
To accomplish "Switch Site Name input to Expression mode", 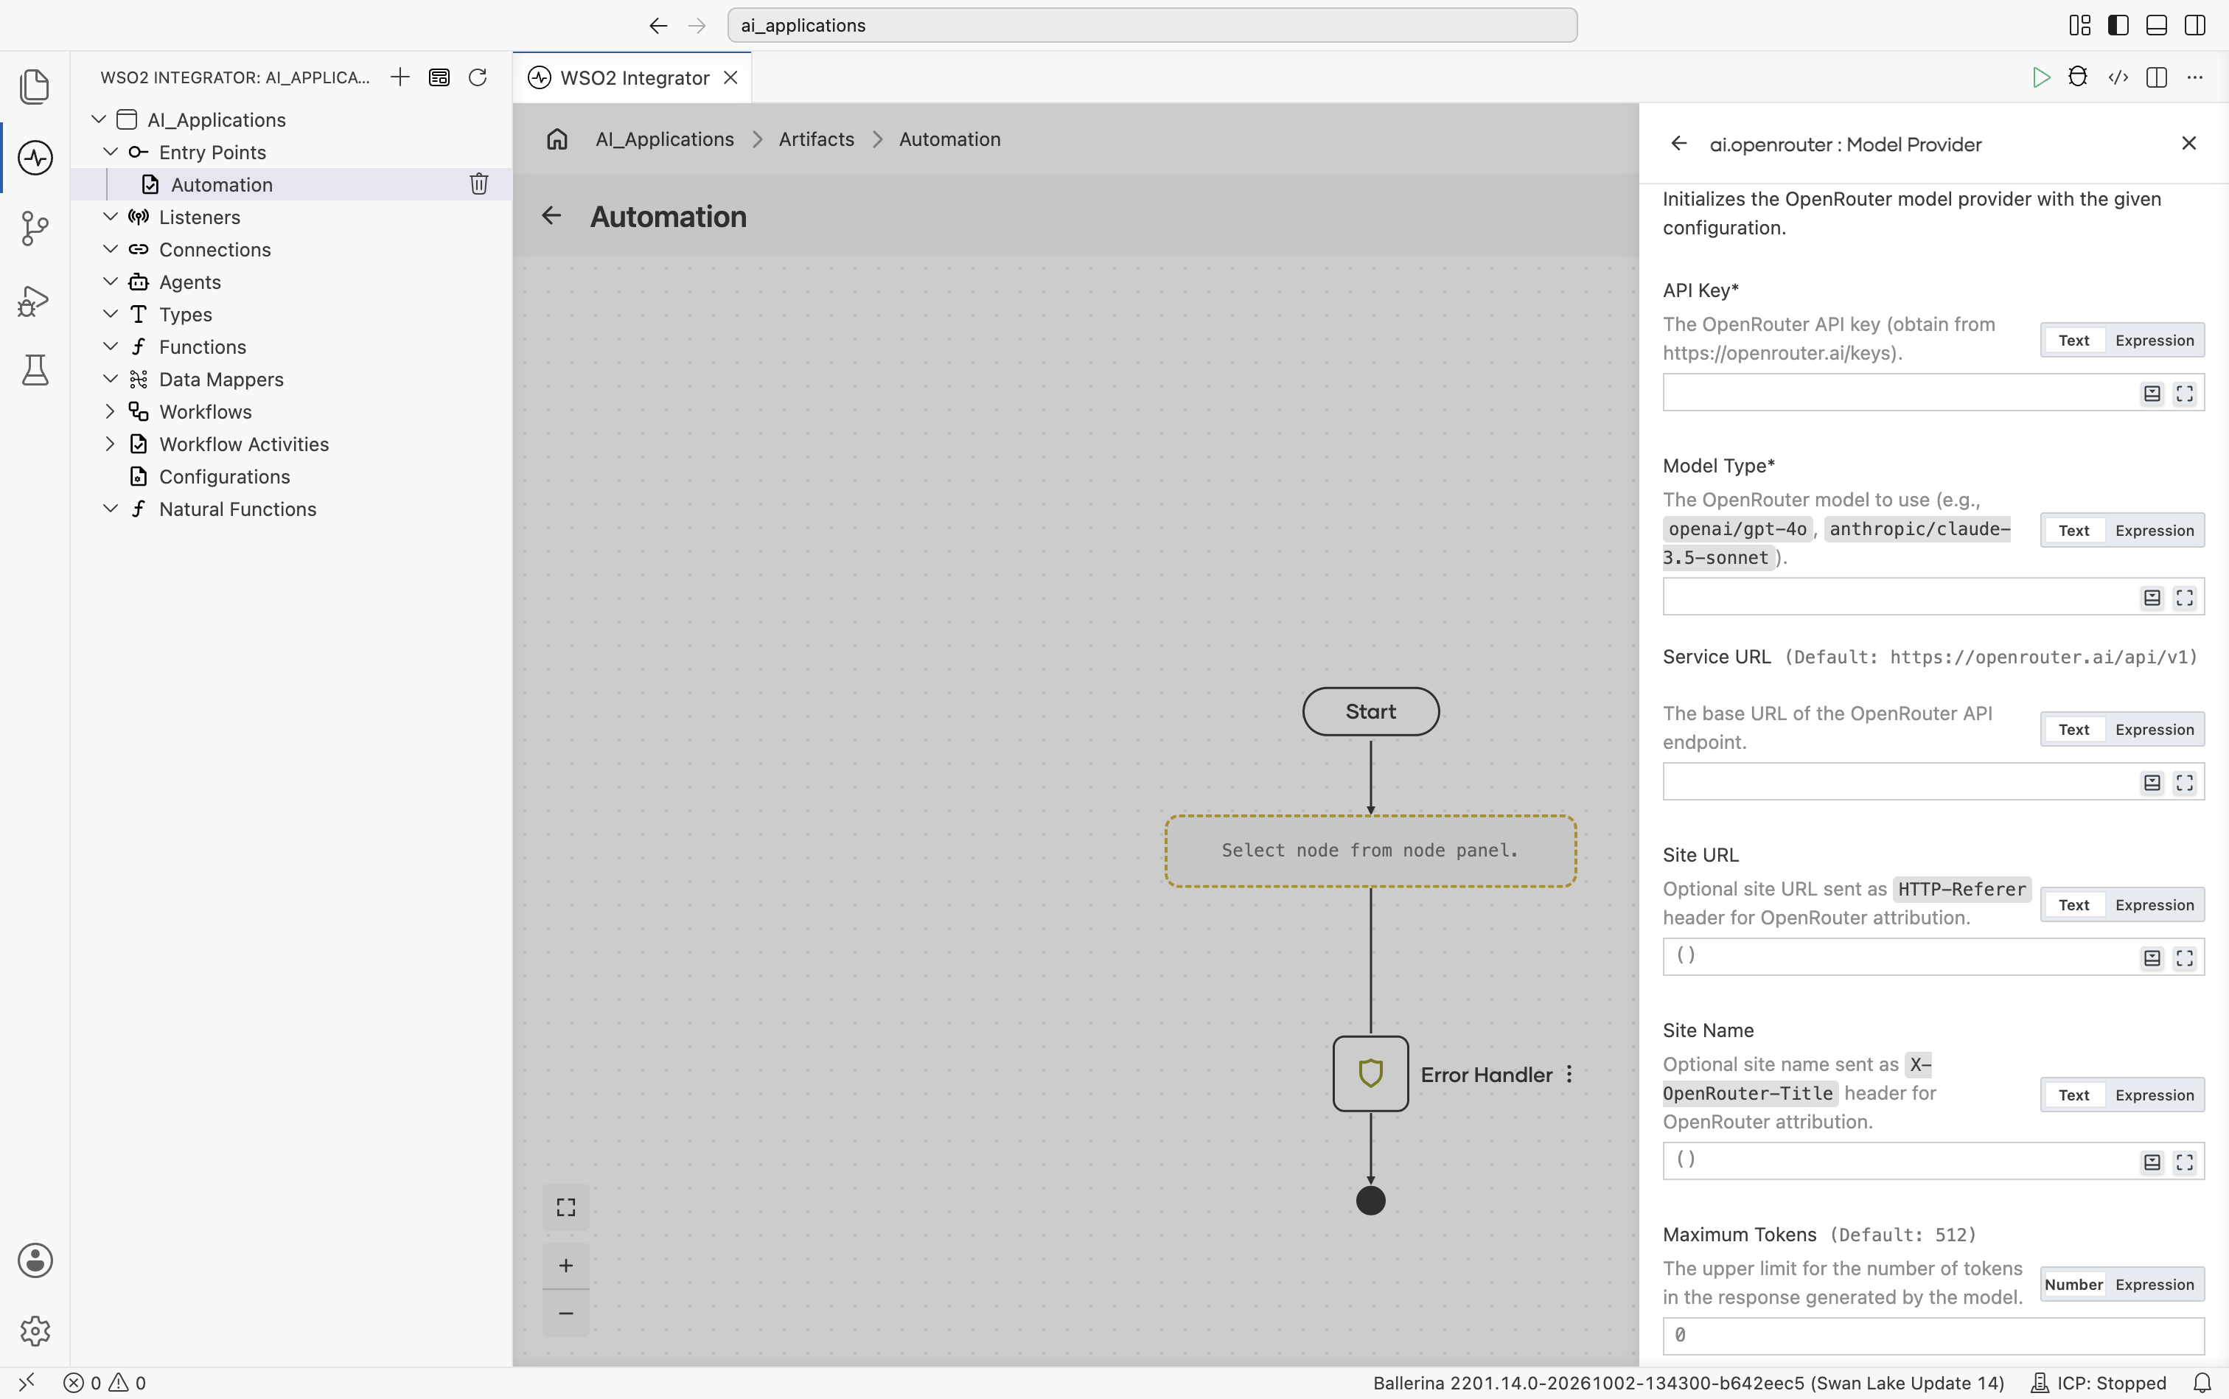I will [2154, 1095].
